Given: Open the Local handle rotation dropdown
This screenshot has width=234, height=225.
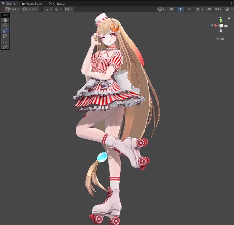Looking at the screenshot, I should [x=30, y=9].
